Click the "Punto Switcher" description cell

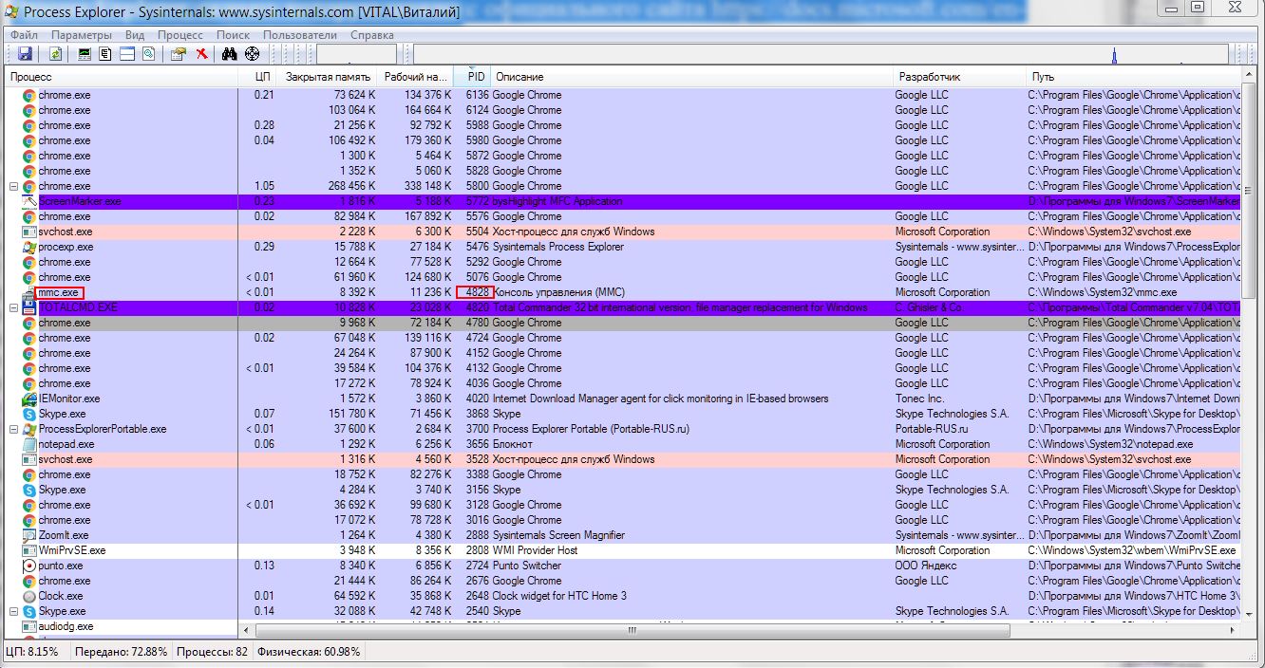pos(526,566)
